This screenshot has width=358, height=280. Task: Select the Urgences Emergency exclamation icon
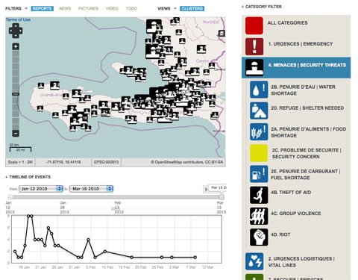click(x=254, y=46)
